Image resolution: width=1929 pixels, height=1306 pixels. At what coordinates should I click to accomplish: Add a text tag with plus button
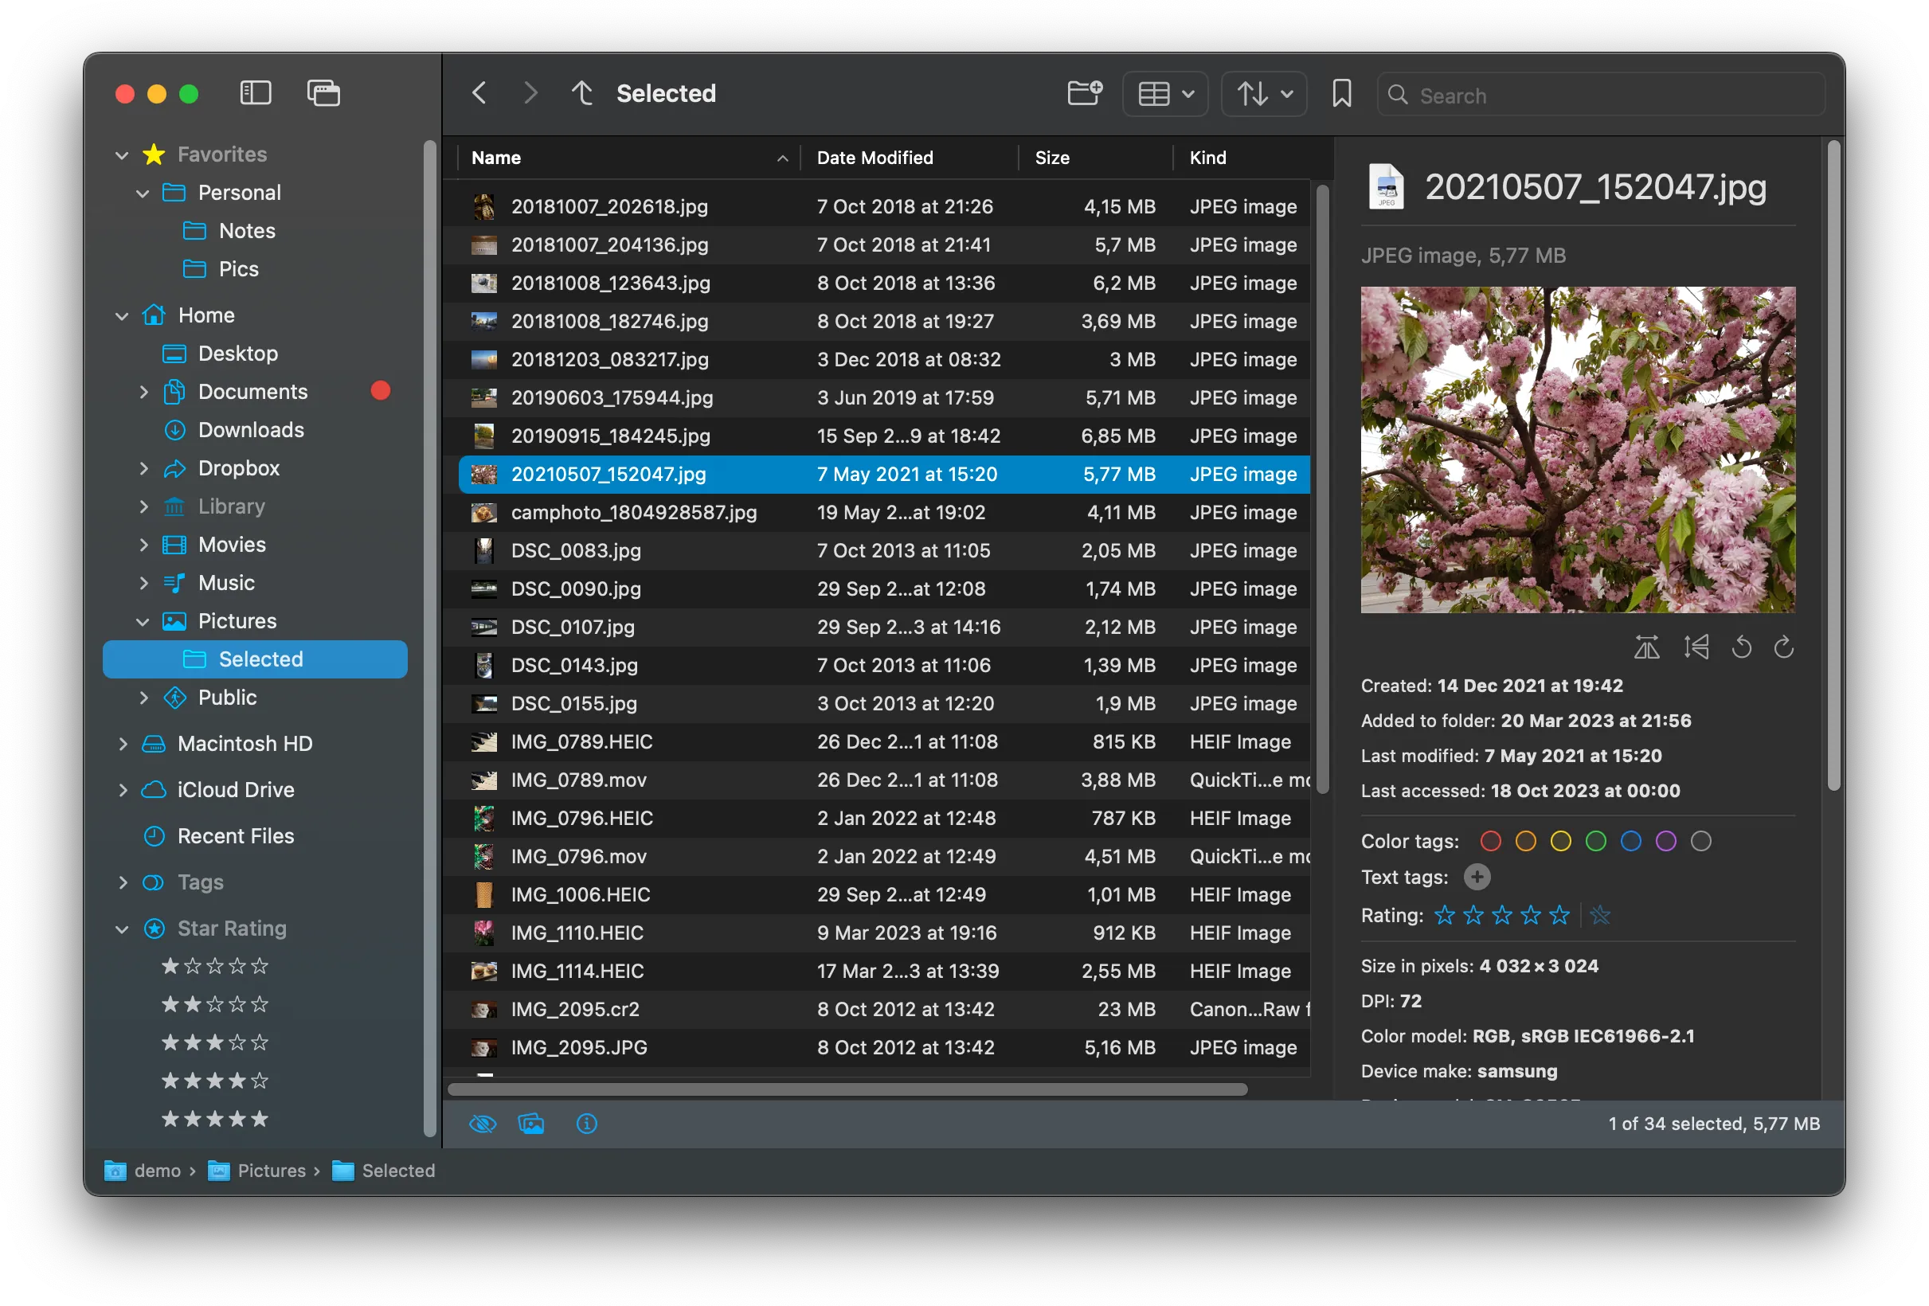pos(1477,877)
